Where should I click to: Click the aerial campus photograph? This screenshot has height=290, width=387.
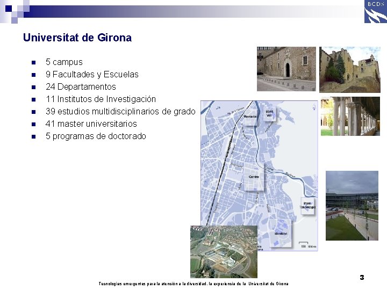[x=224, y=252]
